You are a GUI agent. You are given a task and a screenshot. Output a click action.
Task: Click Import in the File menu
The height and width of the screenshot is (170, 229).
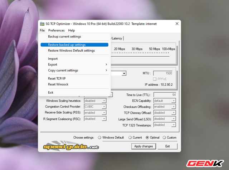(x=74, y=59)
